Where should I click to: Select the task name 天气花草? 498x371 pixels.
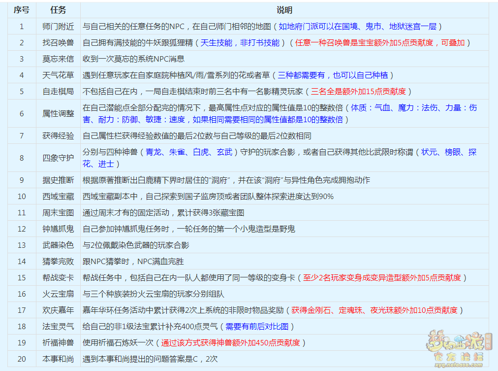[x=58, y=75]
